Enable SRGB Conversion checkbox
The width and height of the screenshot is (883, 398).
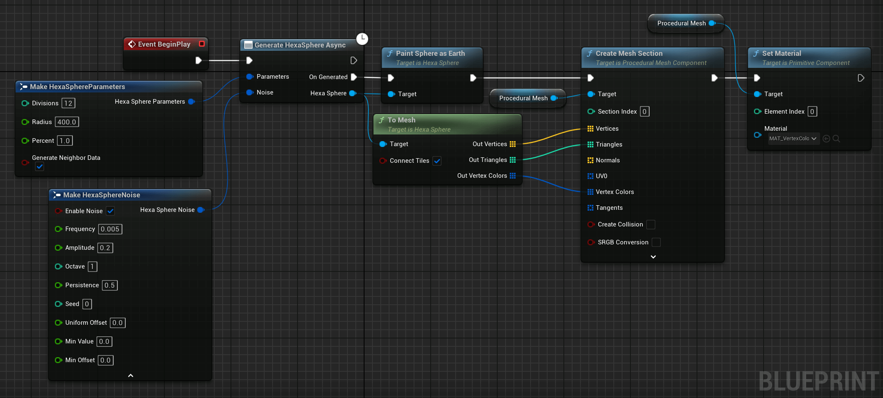656,242
